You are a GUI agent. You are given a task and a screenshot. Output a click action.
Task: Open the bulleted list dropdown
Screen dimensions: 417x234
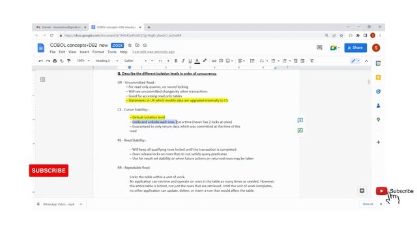tap(275, 61)
